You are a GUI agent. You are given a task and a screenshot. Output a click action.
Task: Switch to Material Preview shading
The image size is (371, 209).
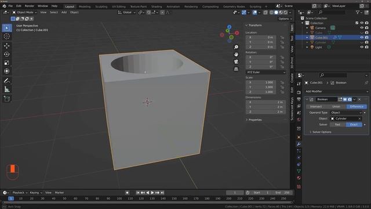pos(281,12)
